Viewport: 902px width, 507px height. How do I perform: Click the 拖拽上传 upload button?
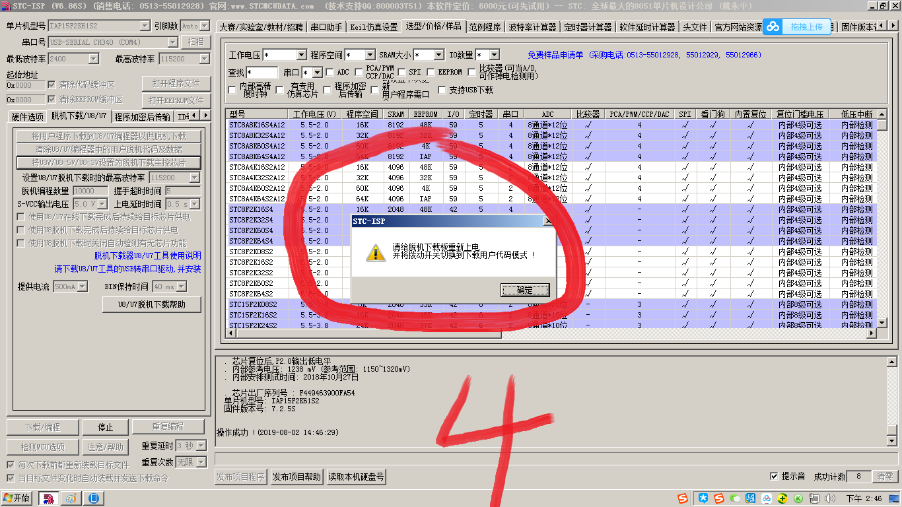click(x=806, y=27)
